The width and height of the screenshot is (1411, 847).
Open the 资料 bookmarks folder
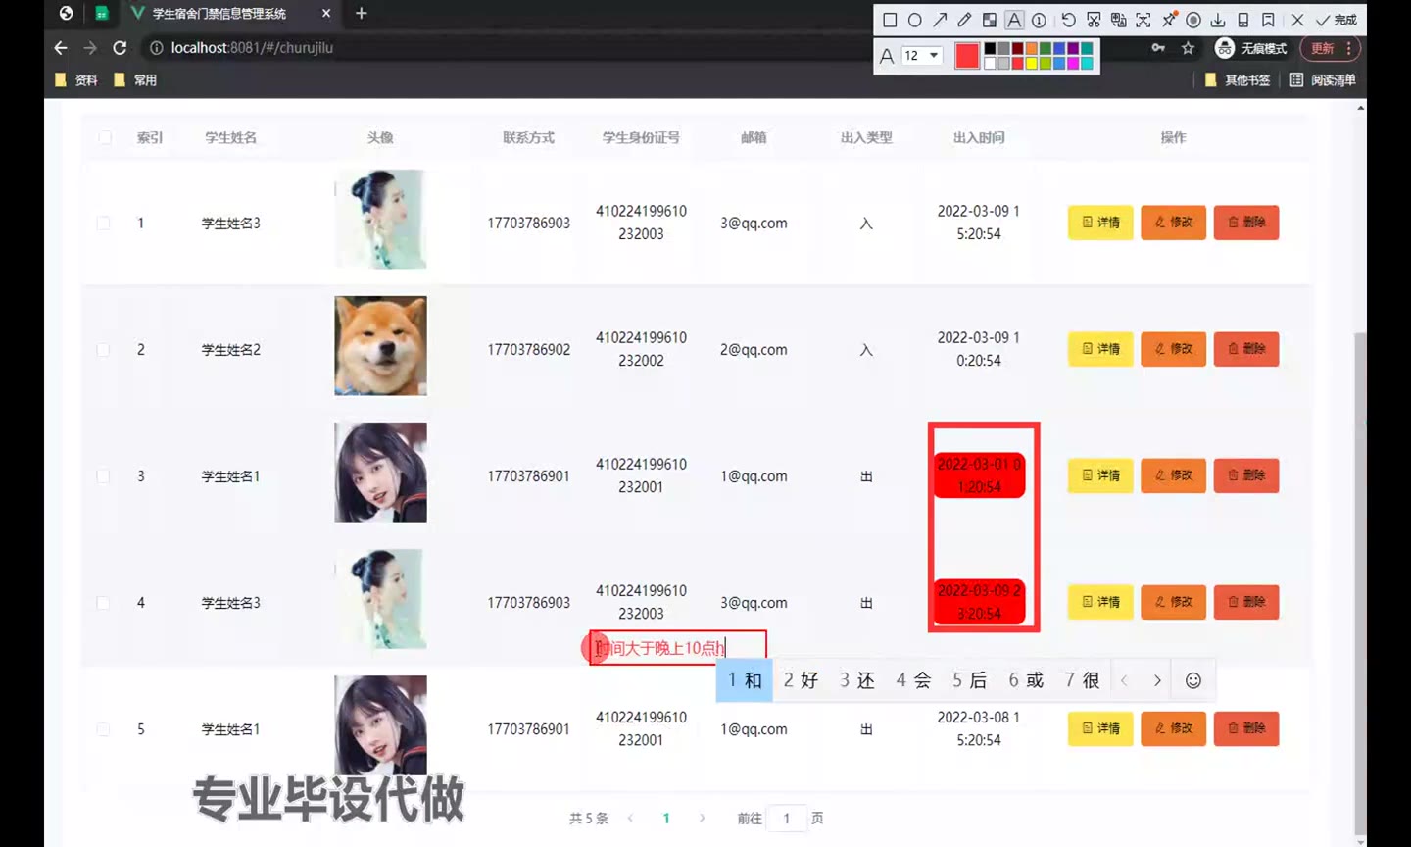(76, 80)
